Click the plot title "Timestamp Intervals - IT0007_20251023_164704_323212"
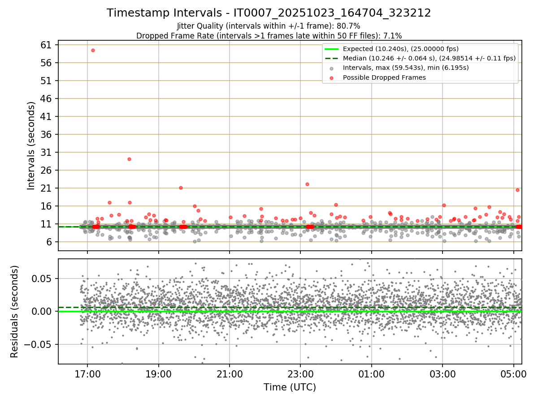This screenshot has width=538, height=403. click(269, 13)
